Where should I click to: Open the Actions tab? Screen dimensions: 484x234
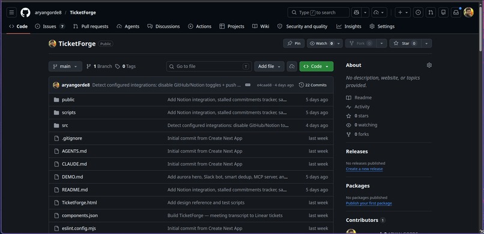pos(200,26)
